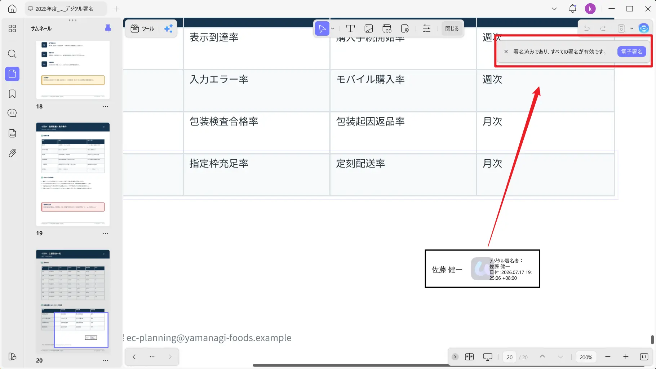Zoom out with the minus button

click(x=608, y=357)
